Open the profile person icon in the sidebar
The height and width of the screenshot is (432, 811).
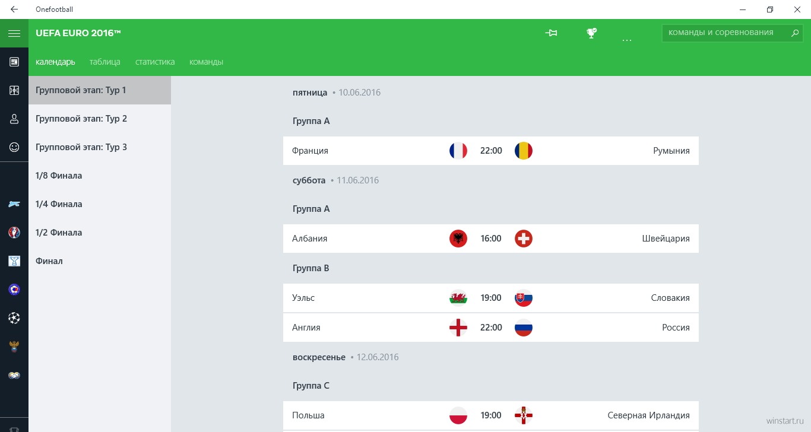[x=14, y=119]
